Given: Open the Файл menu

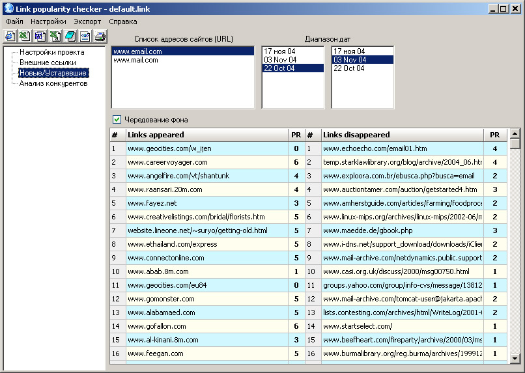Looking at the screenshot, I should tap(14, 21).
